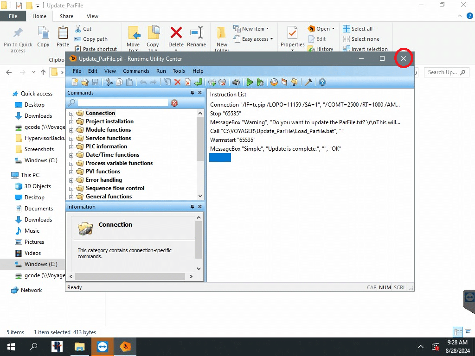Expand the Error handling category
The height and width of the screenshot is (356, 475).
click(71, 180)
